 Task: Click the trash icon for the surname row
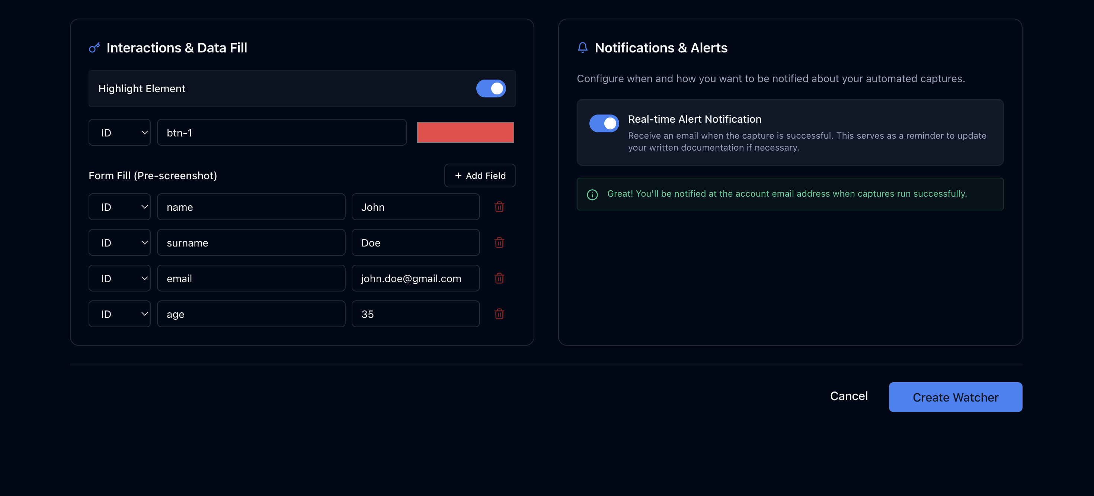click(500, 243)
